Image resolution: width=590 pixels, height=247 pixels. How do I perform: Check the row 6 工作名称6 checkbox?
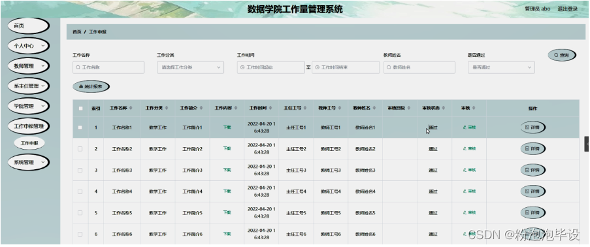click(80, 234)
